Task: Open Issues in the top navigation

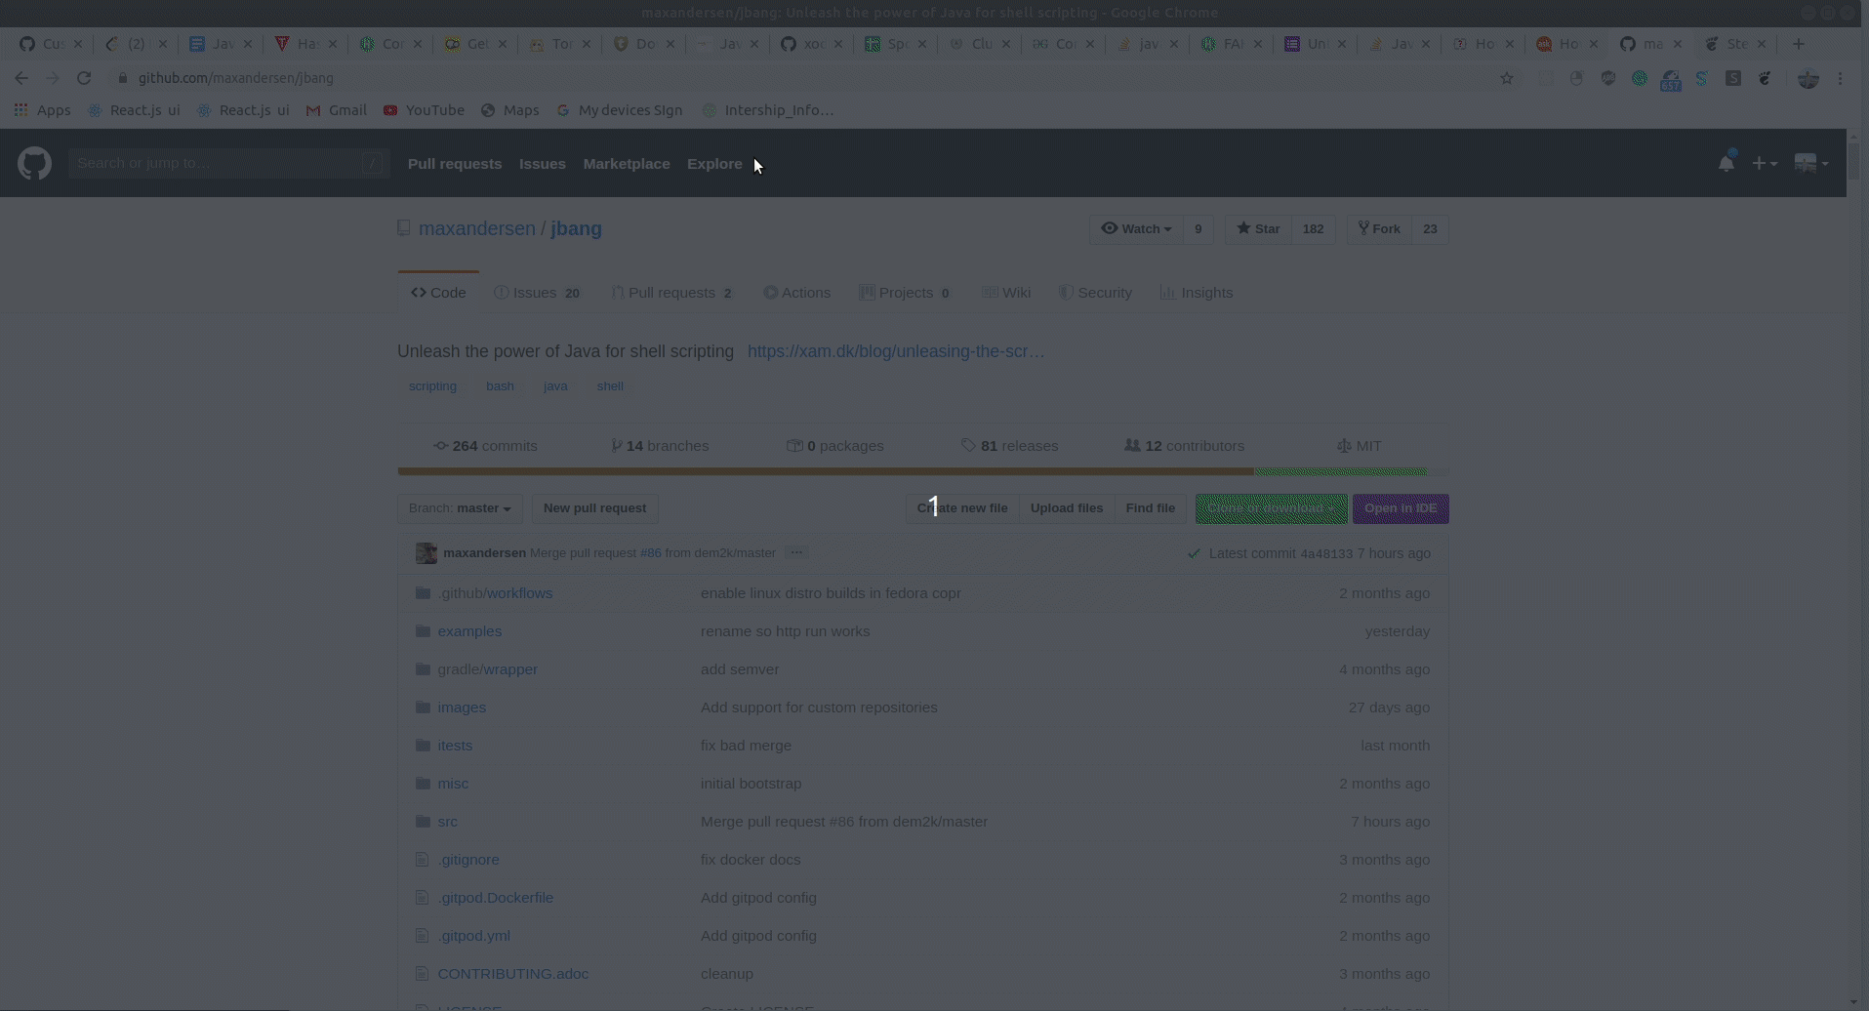Action: coord(543,164)
